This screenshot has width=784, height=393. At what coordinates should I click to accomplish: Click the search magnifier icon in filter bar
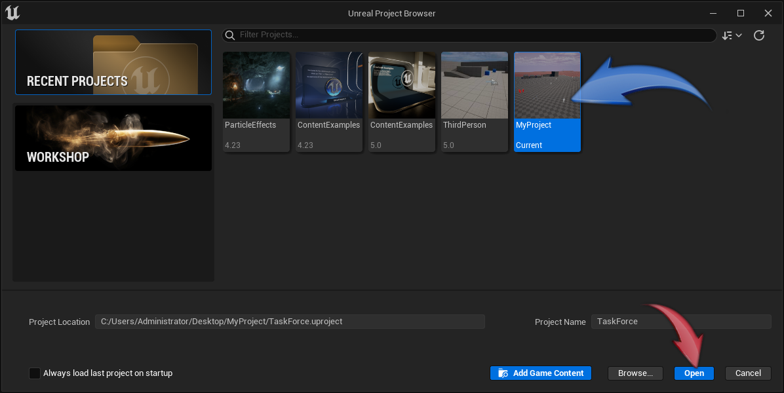tap(230, 35)
